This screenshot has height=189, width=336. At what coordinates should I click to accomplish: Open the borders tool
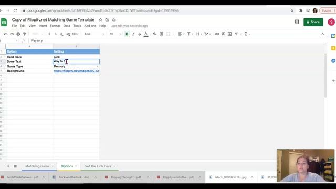(x=161, y=34)
